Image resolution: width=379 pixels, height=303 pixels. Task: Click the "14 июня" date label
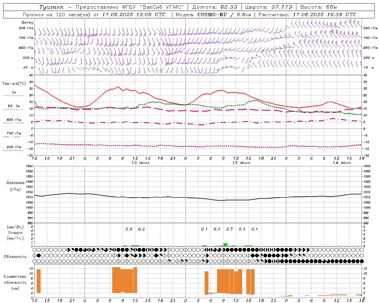(342, 163)
